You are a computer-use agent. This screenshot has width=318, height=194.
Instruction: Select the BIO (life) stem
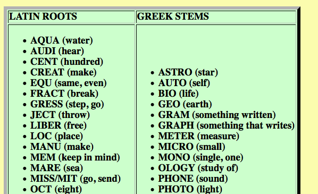pyautogui.click(x=178, y=94)
